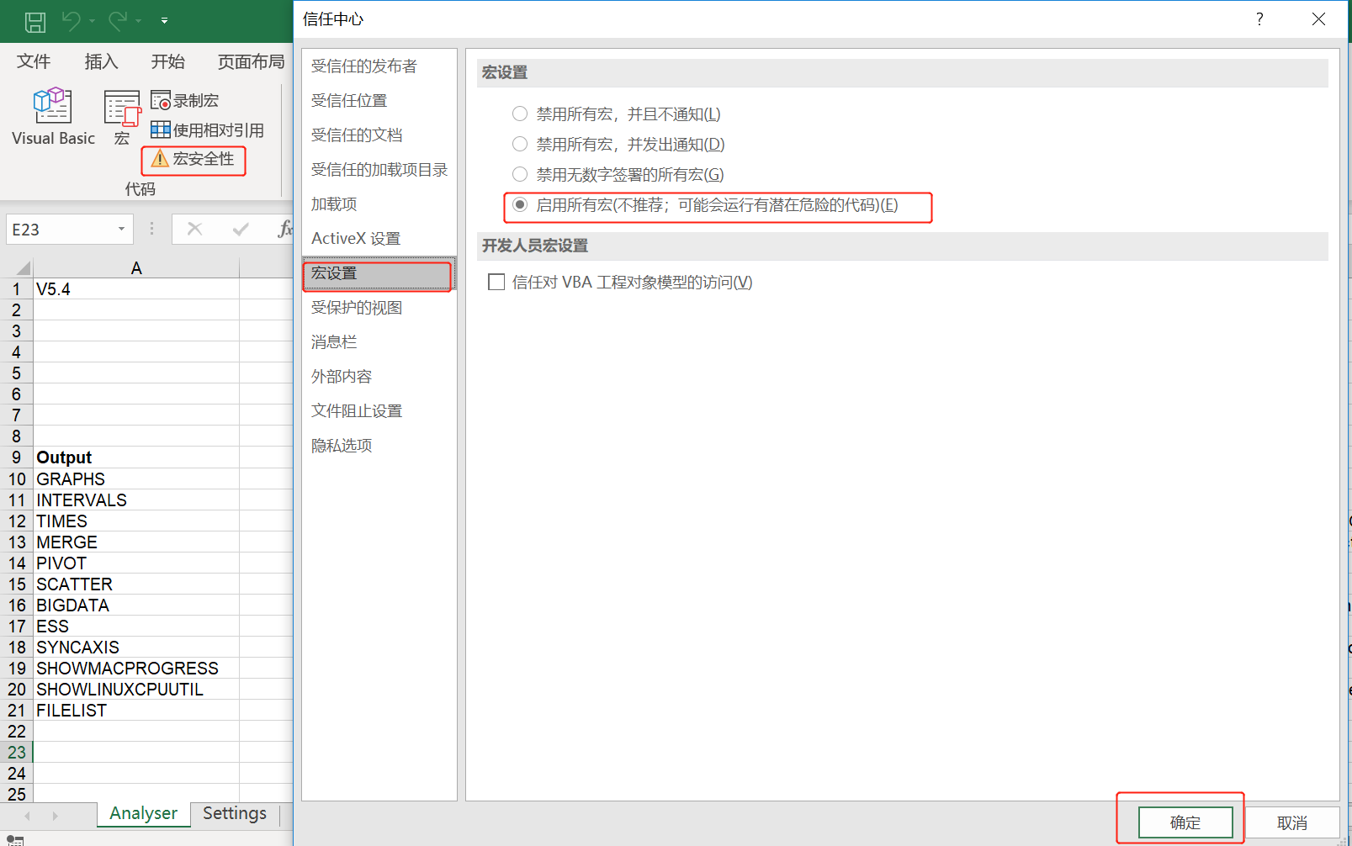Open 宏安全性 macro security settings
Image resolution: width=1352 pixels, height=846 pixels.
tap(194, 160)
